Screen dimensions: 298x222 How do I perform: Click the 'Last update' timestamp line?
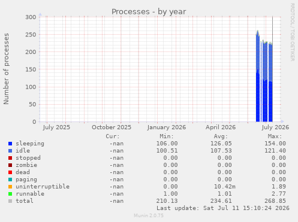(223, 208)
